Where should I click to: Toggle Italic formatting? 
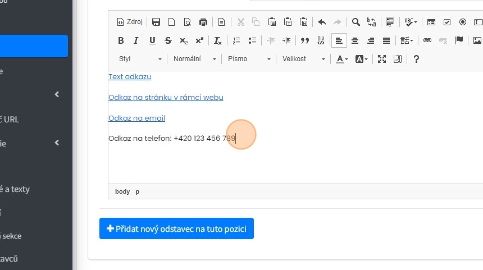coord(136,40)
